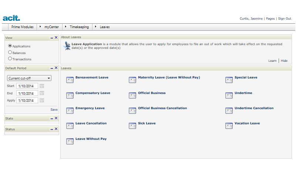296x185 pixels.
Task: Open the Undertime Cancellation link
Action: (254, 108)
